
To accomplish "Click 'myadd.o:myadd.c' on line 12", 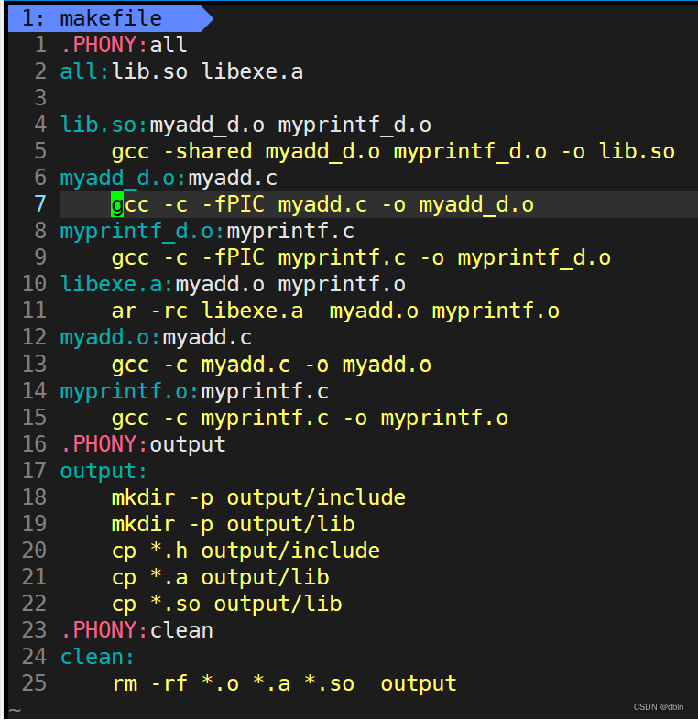I will (156, 337).
